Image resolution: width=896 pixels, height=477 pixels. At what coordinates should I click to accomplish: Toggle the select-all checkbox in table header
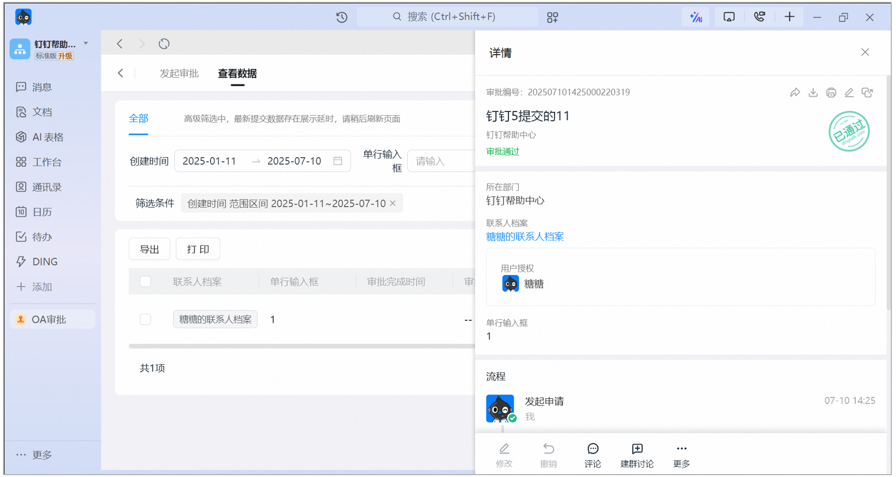pos(145,281)
